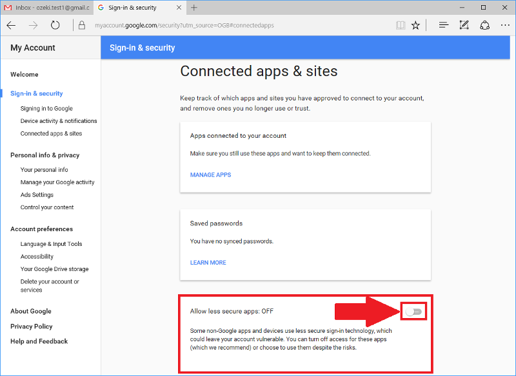Open Signing in to Google section
This screenshot has height=376, width=516.
(46, 109)
